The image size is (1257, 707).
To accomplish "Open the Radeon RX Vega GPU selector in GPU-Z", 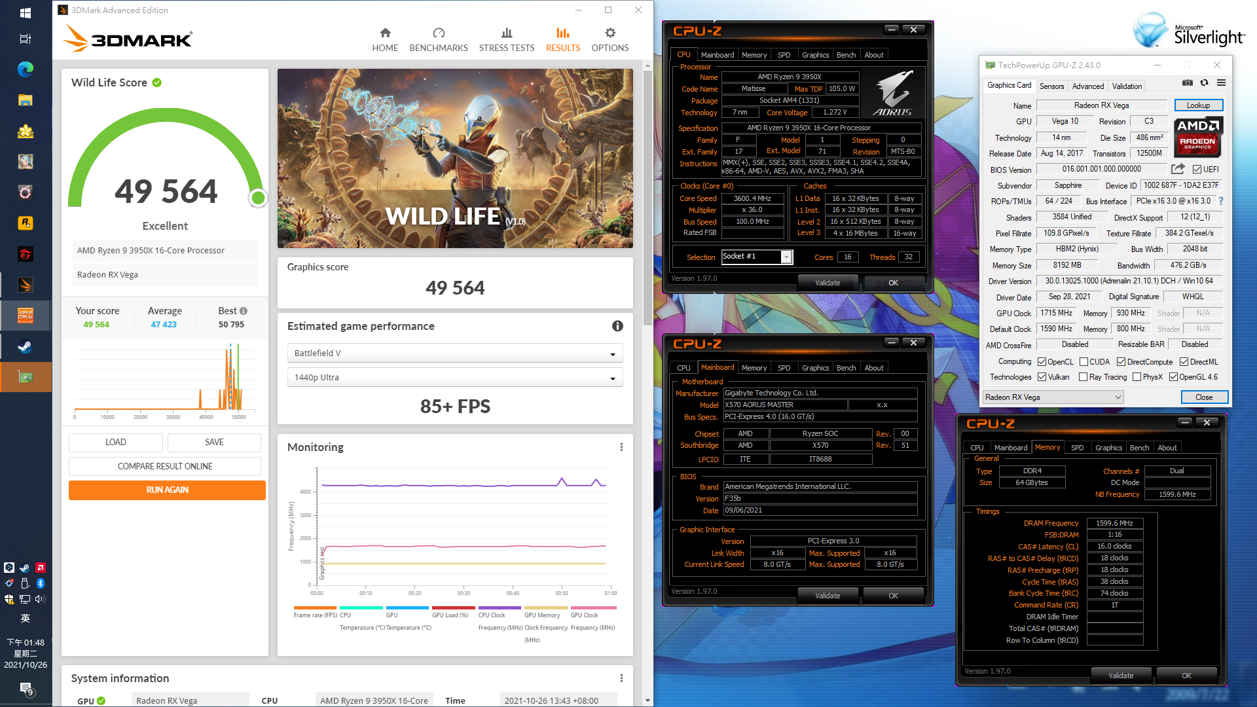I will 1053,397.
